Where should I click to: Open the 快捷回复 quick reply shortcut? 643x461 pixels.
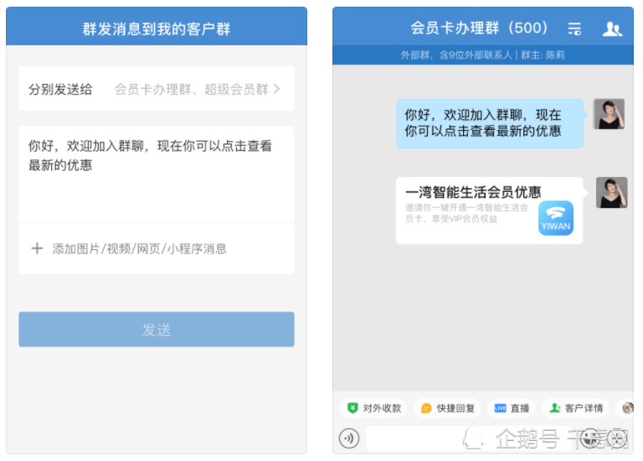coord(448,408)
